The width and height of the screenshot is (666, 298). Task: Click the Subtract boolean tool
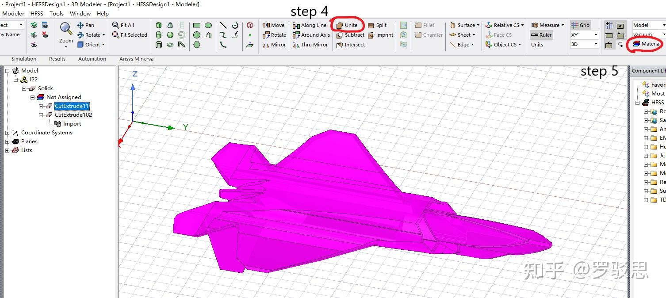coord(351,35)
